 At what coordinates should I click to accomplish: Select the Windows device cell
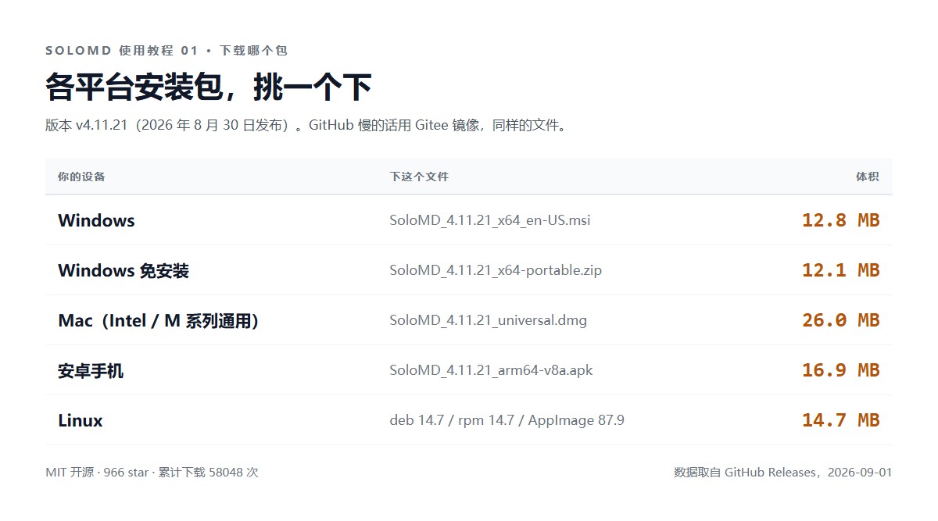96,220
